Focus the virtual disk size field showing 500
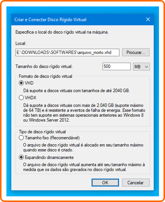 coord(116,66)
